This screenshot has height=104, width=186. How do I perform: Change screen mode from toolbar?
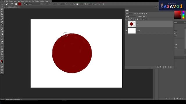[2, 67]
